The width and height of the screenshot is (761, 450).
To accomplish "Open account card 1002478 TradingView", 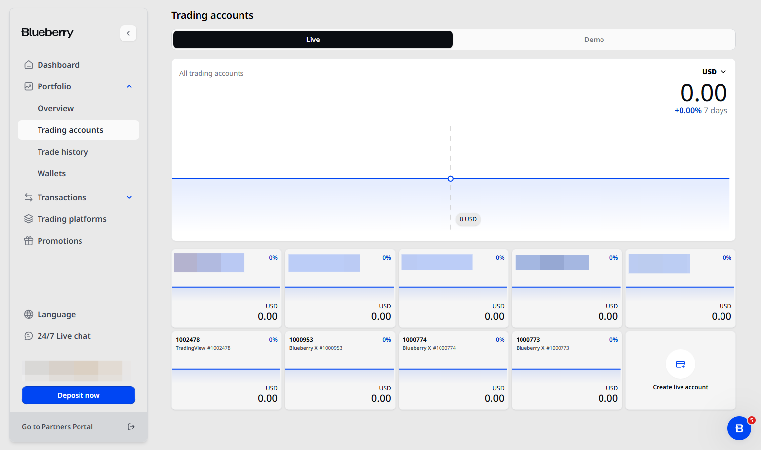I will pyautogui.click(x=227, y=370).
